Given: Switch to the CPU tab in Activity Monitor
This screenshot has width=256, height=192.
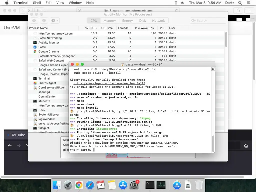Looking at the screenshot, I should tap(94, 20).
